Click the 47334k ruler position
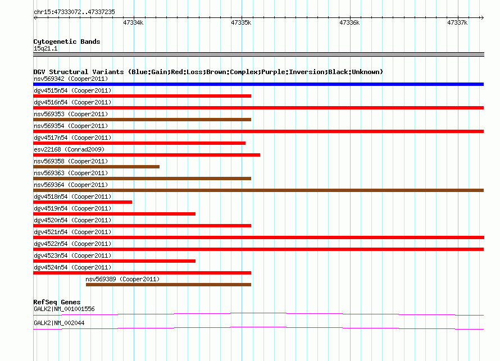500x361 pixels. coord(133,23)
